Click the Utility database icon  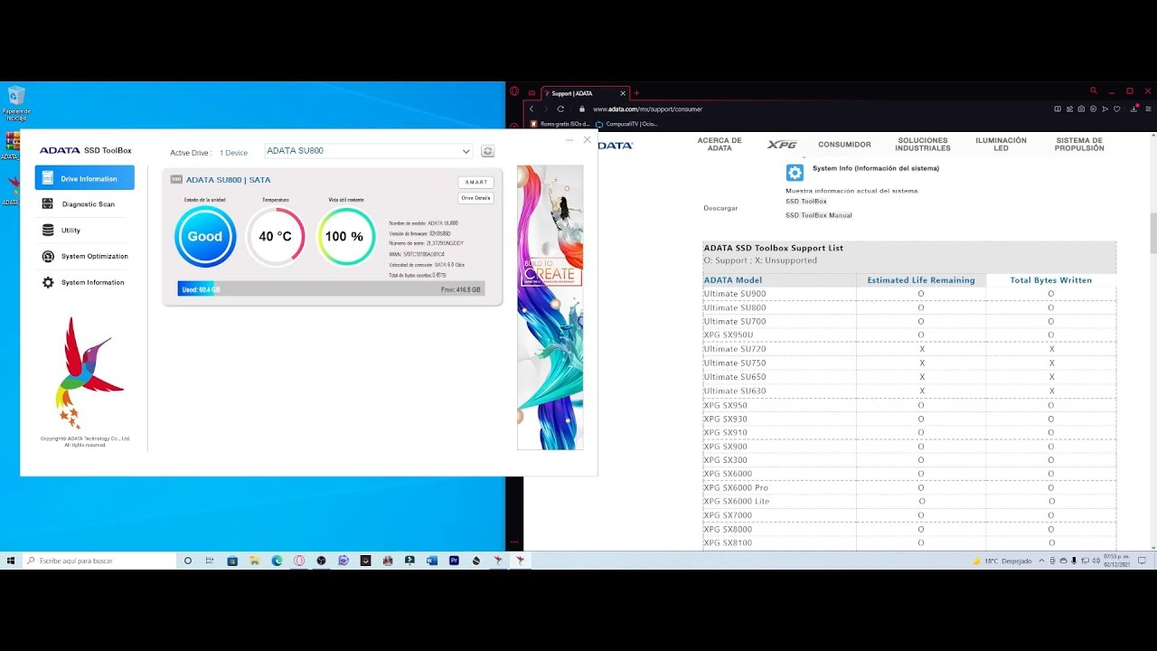[48, 231]
